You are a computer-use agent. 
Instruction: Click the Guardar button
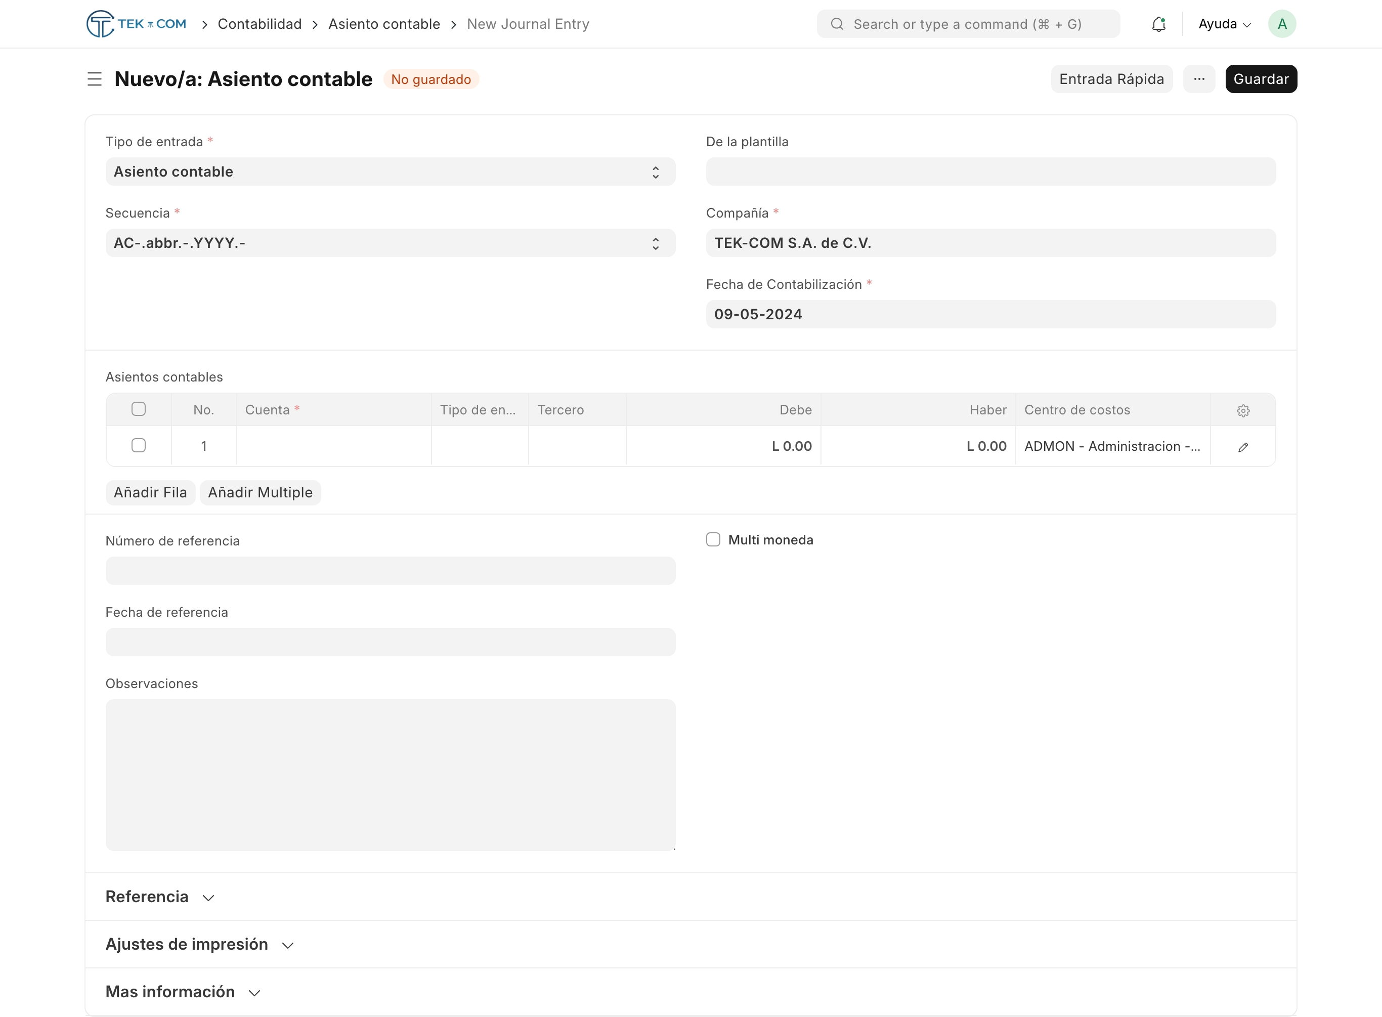[1261, 79]
